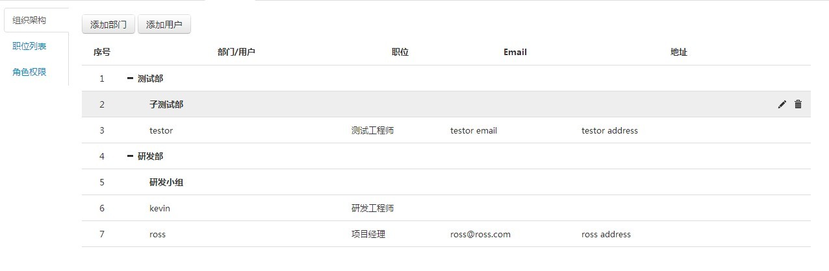Screen dimensions: 829x271
Task: Click the pencil edit icon for 子测试部
Action: pos(782,104)
